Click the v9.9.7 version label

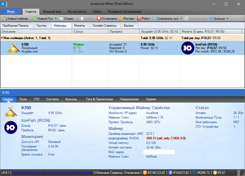pyautogui.click(x=5, y=173)
